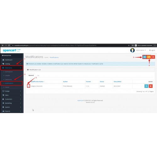157x157 pixels.
Task: Click the blue Refresh modifications button
Action: pyautogui.click(x=145, y=57)
